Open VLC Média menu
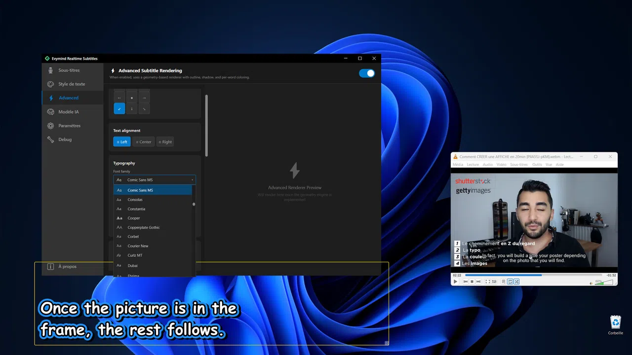The height and width of the screenshot is (355, 632). (458, 165)
